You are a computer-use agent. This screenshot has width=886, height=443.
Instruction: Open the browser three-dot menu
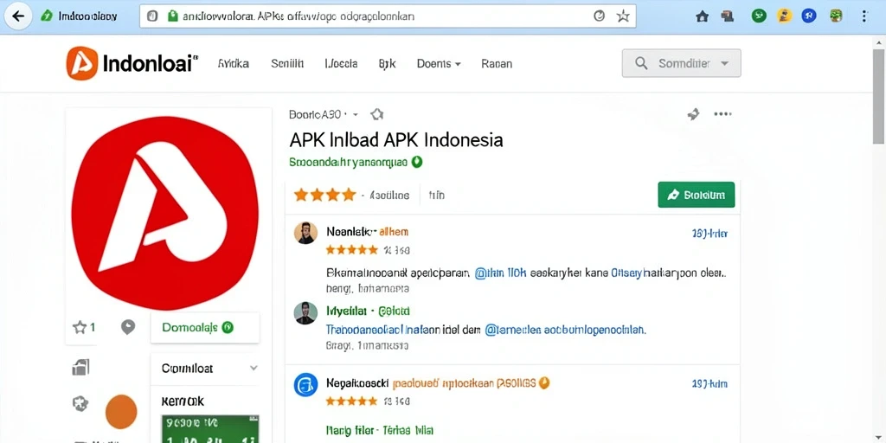(864, 16)
